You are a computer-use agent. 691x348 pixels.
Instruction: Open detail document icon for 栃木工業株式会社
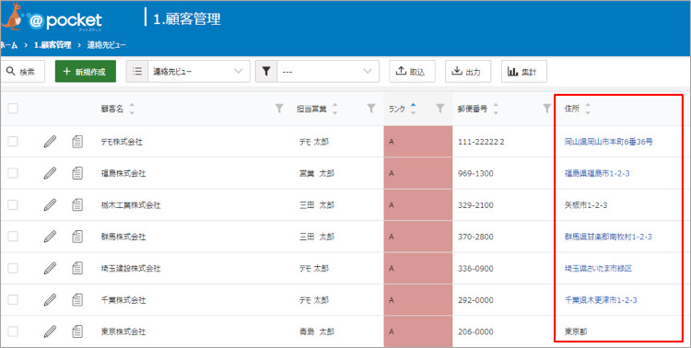coord(77,204)
